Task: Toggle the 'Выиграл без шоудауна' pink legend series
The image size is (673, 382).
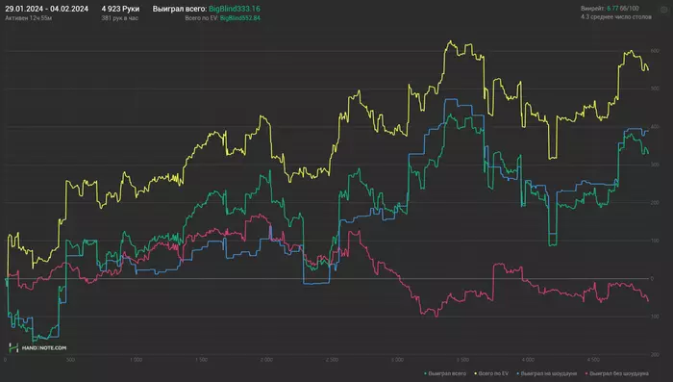Action: click(x=617, y=373)
